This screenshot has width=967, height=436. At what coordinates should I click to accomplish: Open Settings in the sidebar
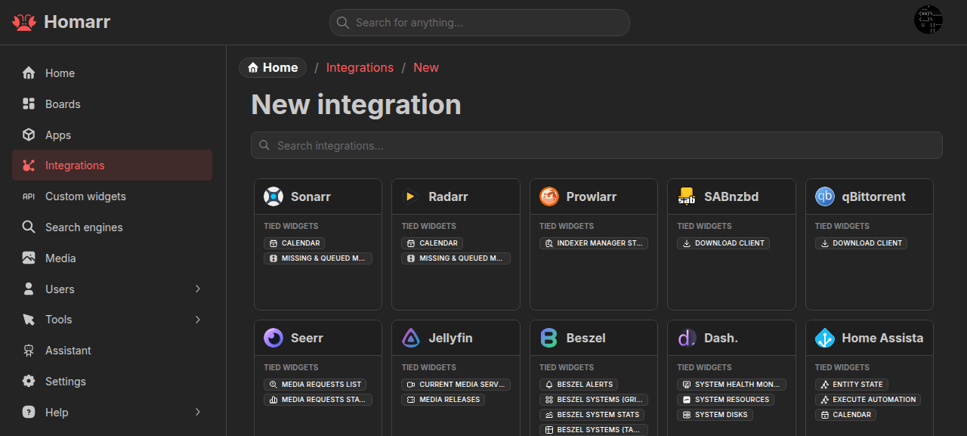pos(112,381)
